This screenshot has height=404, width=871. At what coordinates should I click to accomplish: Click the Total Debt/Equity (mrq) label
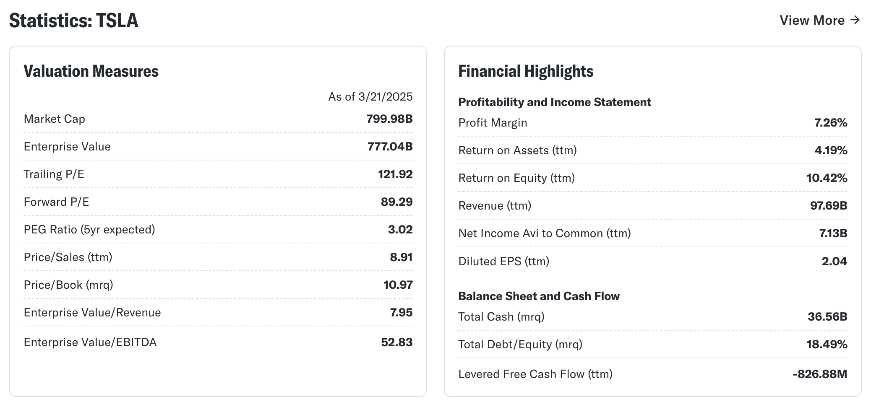(520, 344)
